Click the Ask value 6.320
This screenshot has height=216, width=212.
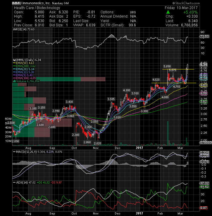click(63, 12)
